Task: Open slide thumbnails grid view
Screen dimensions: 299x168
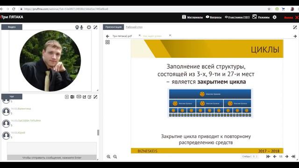Action: (x=107, y=42)
